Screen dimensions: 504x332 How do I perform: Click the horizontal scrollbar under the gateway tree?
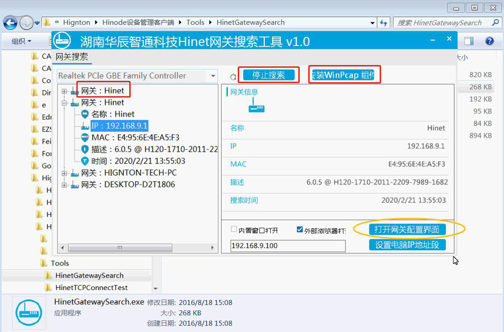coord(120,248)
